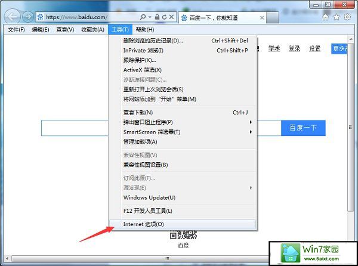Screen dimensions: 358x266
Task: Click the 工具(T) menu header
Action: (x=120, y=30)
